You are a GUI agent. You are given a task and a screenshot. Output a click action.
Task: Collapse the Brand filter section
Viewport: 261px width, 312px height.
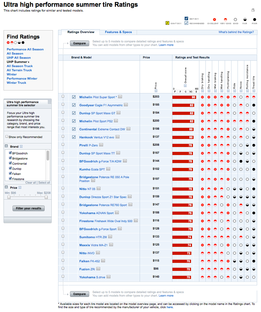[x=6, y=146]
